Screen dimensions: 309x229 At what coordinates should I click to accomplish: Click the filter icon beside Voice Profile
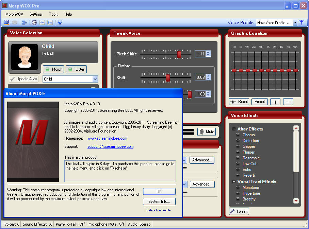[302, 22]
